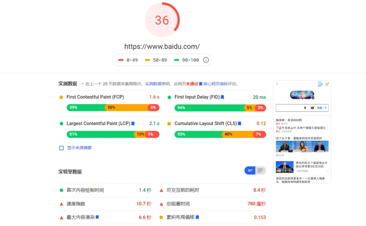This screenshot has height=226, width=366.
Task: Click the https://www.baidu.com/ URL text
Action: pyautogui.click(x=162, y=47)
